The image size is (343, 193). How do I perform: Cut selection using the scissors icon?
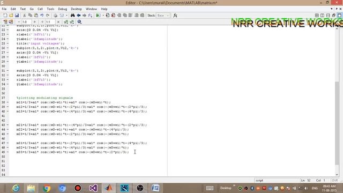[x=25, y=16]
